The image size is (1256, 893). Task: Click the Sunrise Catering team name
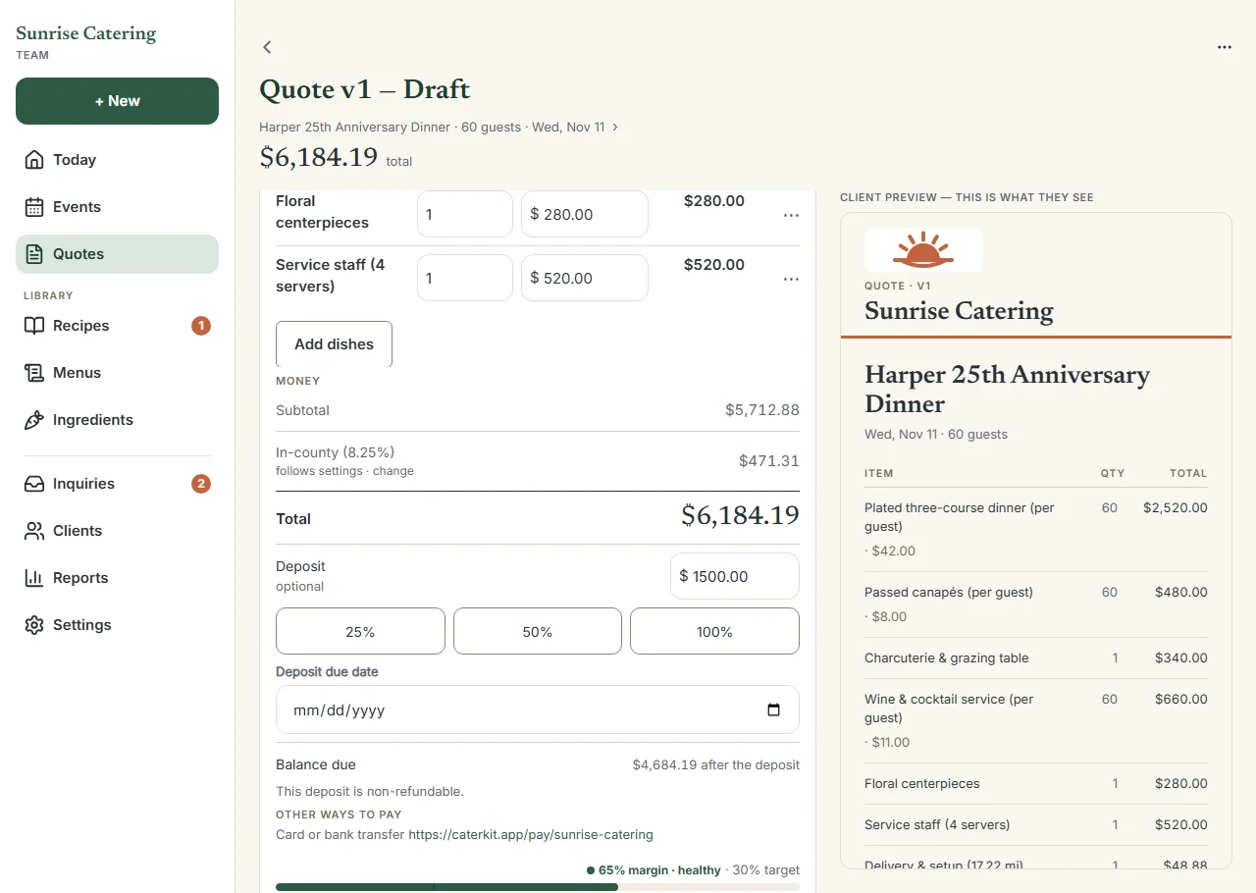click(86, 33)
